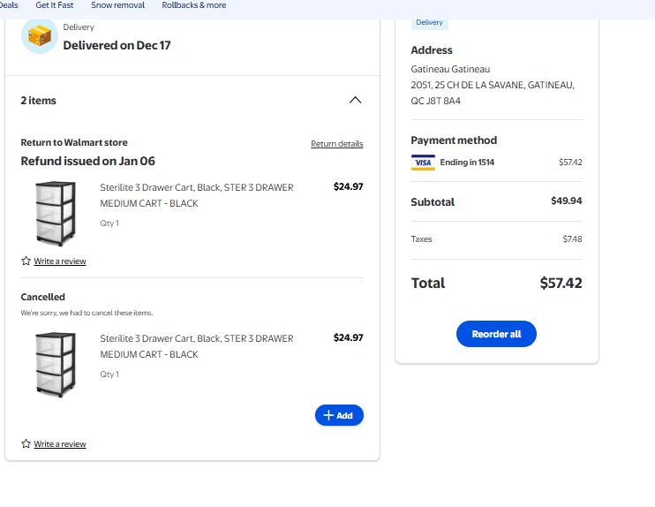Open Rollbacks & more navigation item
Image resolution: width=655 pixels, height=507 pixels.
point(194,5)
